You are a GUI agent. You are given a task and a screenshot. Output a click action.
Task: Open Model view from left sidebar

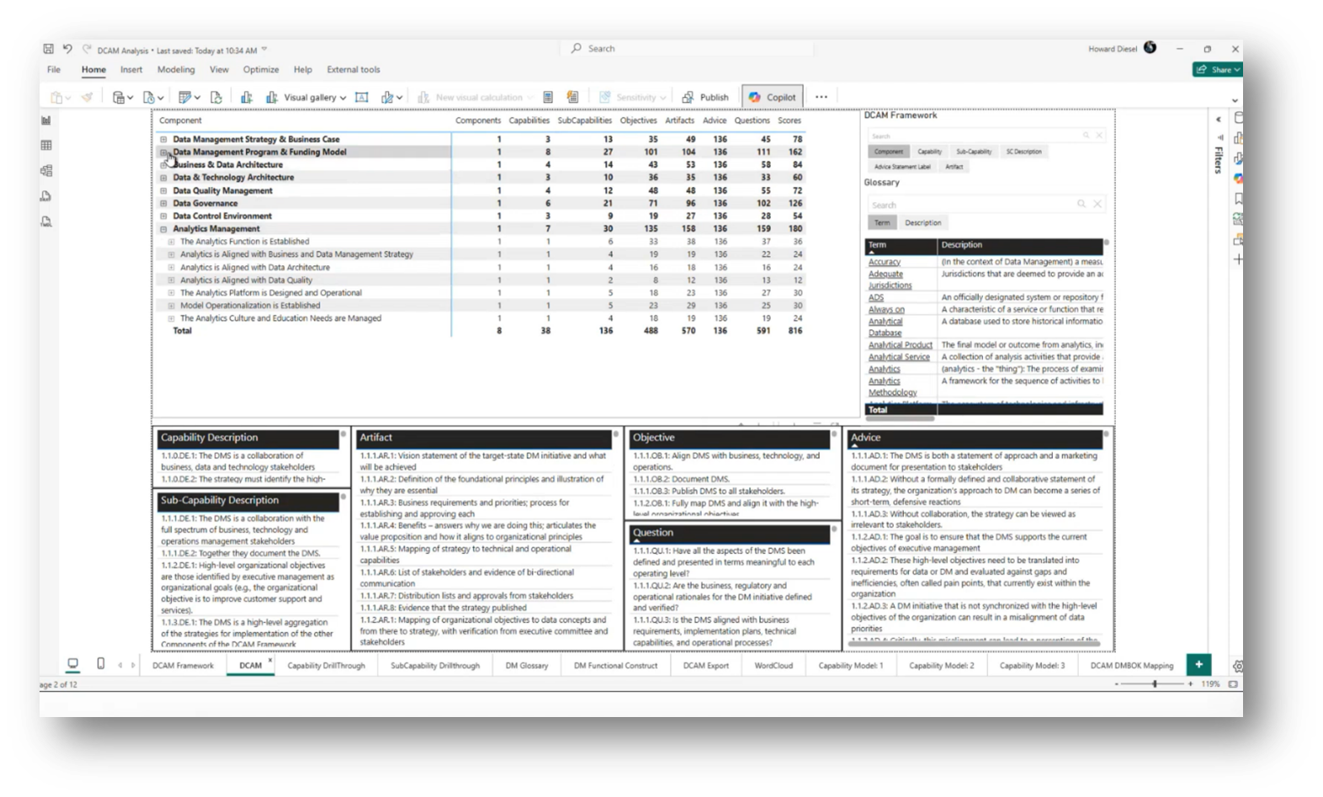point(46,171)
